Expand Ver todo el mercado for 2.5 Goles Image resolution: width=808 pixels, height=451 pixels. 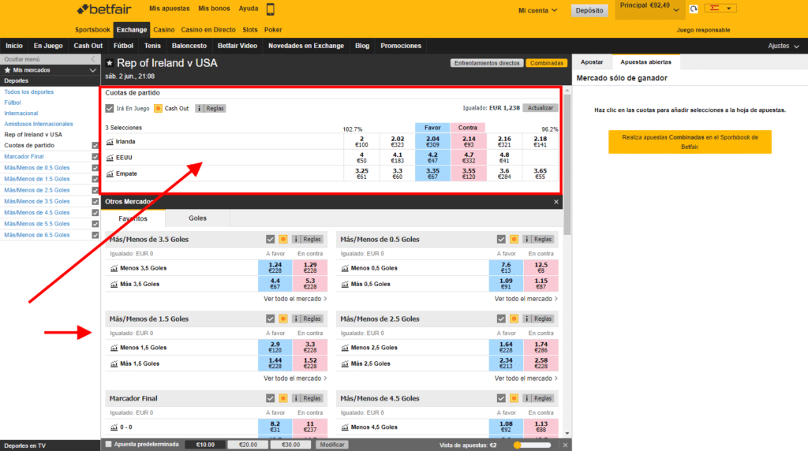(x=526, y=378)
